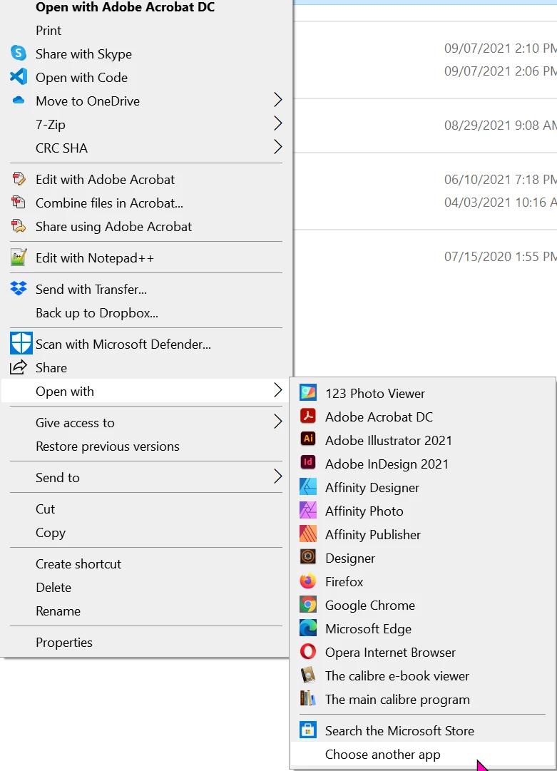Expand the 7-Zip submenu arrow
The height and width of the screenshot is (771, 557).
[277, 123]
